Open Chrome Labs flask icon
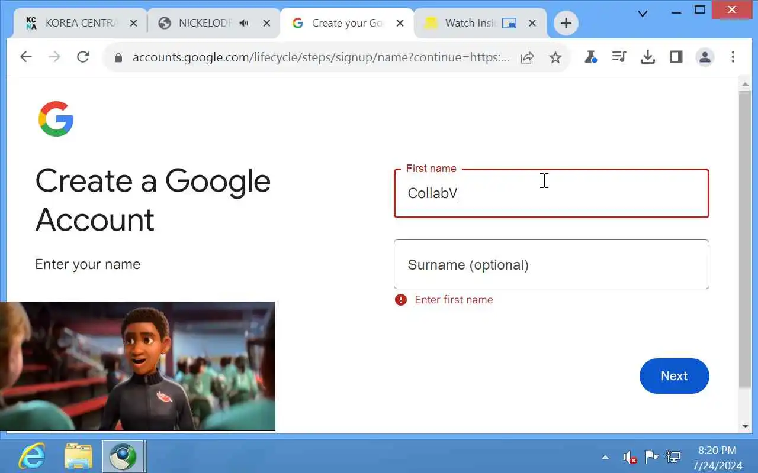Screen dimensions: 758x473 590,57
